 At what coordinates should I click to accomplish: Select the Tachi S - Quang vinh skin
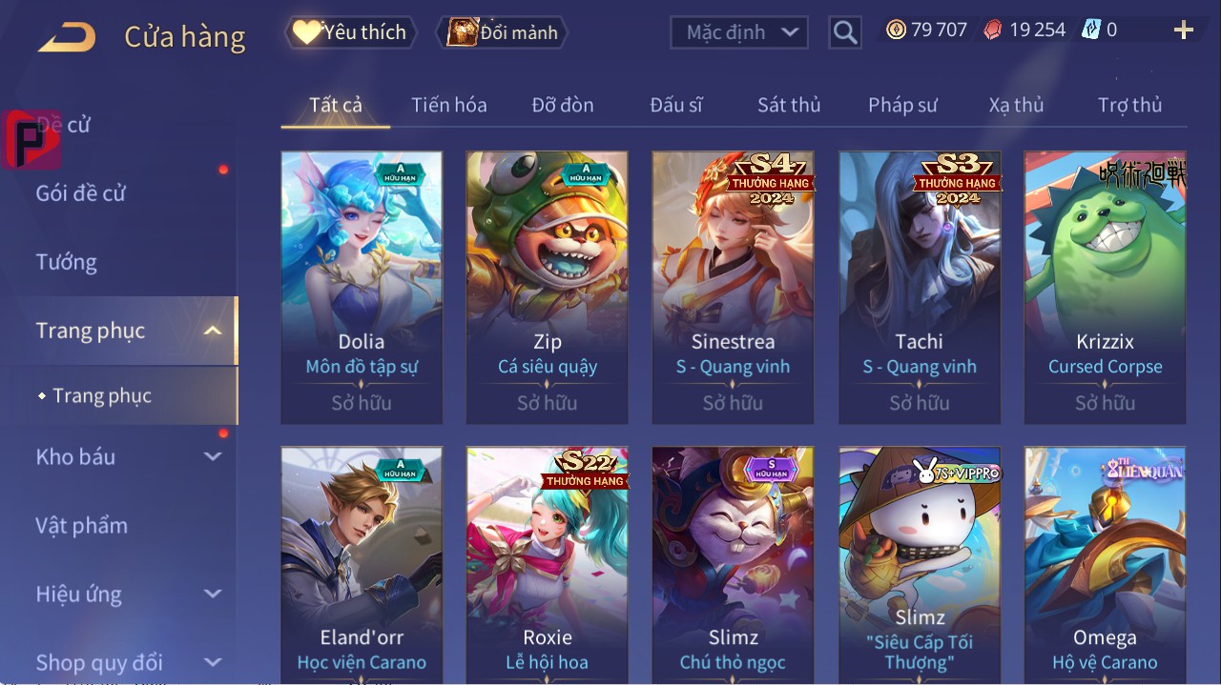click(920, 288)
